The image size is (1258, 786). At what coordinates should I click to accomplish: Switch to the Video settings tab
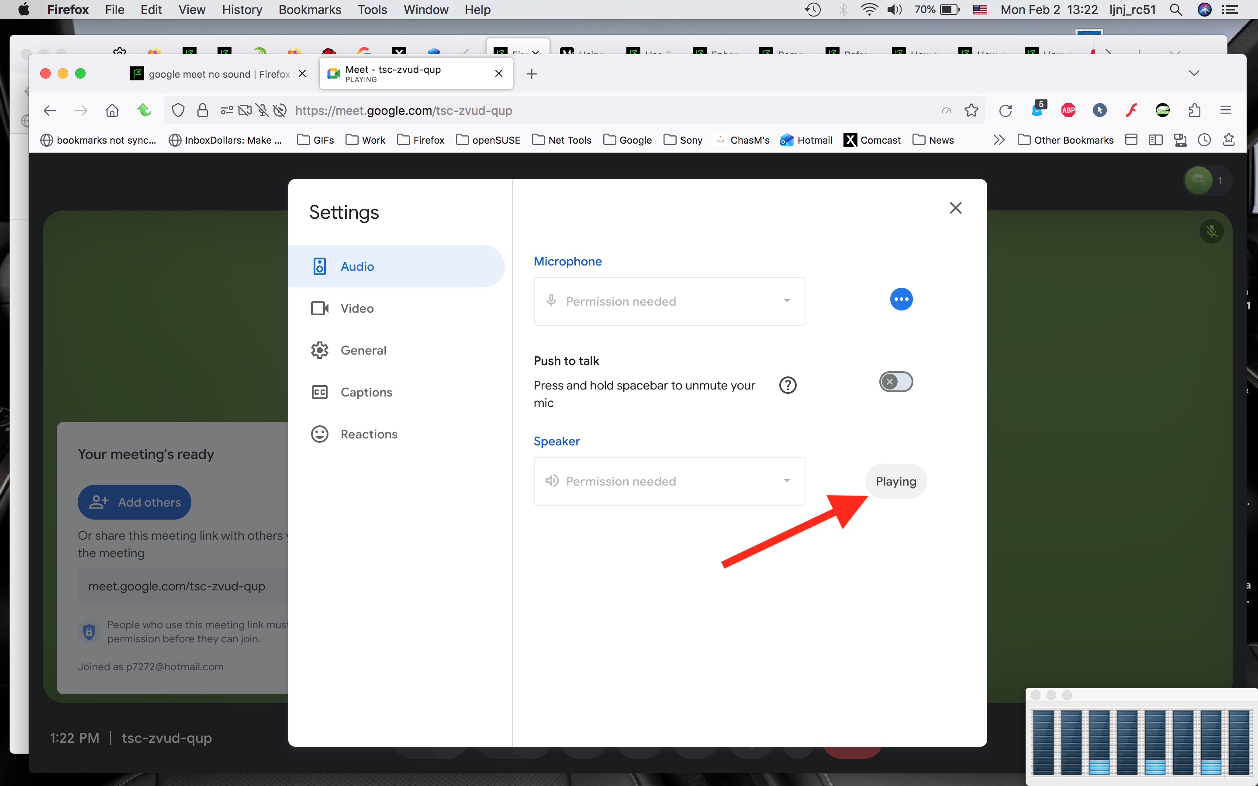coord(356,308)
